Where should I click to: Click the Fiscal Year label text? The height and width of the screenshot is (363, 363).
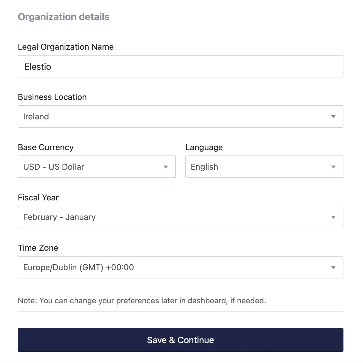(x=38, y=197)
